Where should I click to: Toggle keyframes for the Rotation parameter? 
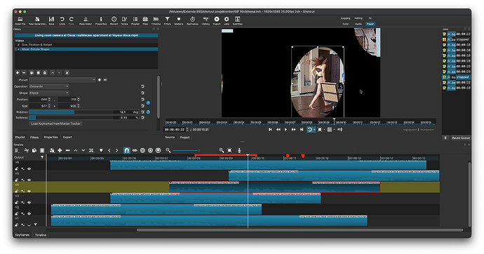148,112
